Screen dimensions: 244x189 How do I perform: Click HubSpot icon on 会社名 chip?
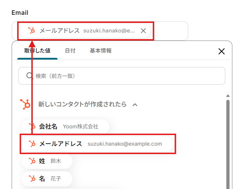32,126
